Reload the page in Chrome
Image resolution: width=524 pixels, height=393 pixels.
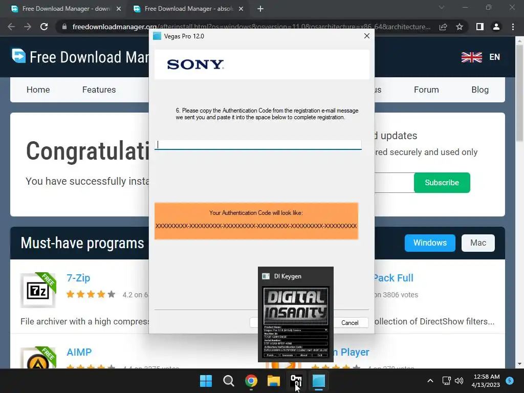(44, 27)
